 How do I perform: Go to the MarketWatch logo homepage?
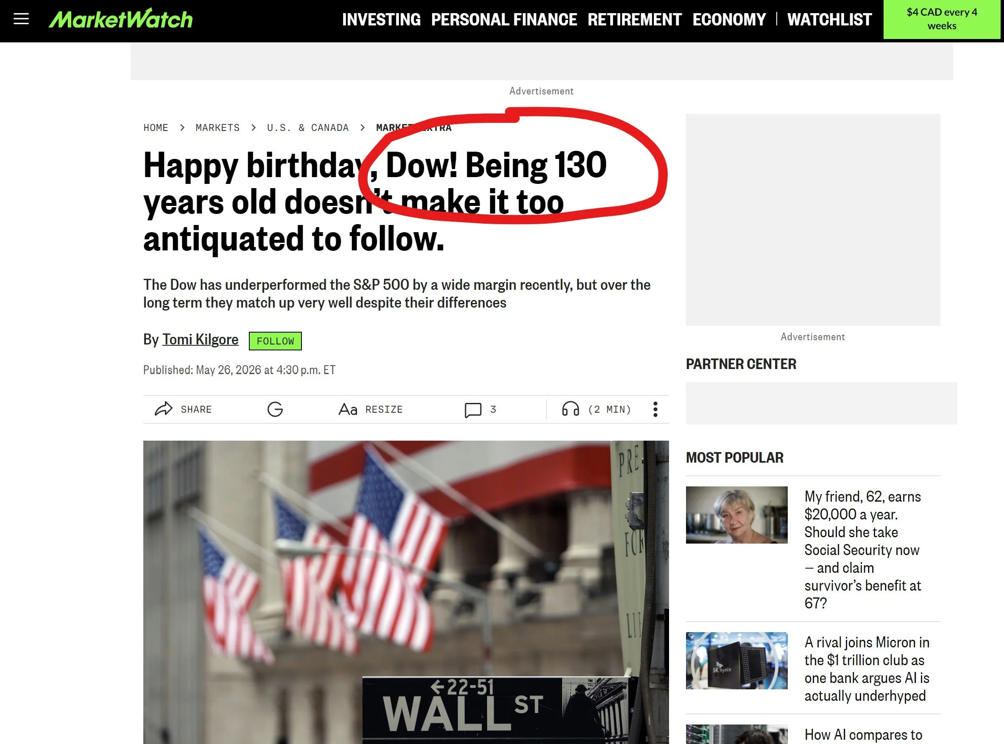tap(121, 19)
